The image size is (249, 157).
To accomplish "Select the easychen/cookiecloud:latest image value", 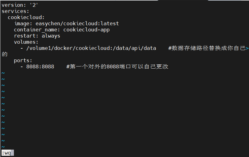I will pyautogui.click(x=77, y=23).
